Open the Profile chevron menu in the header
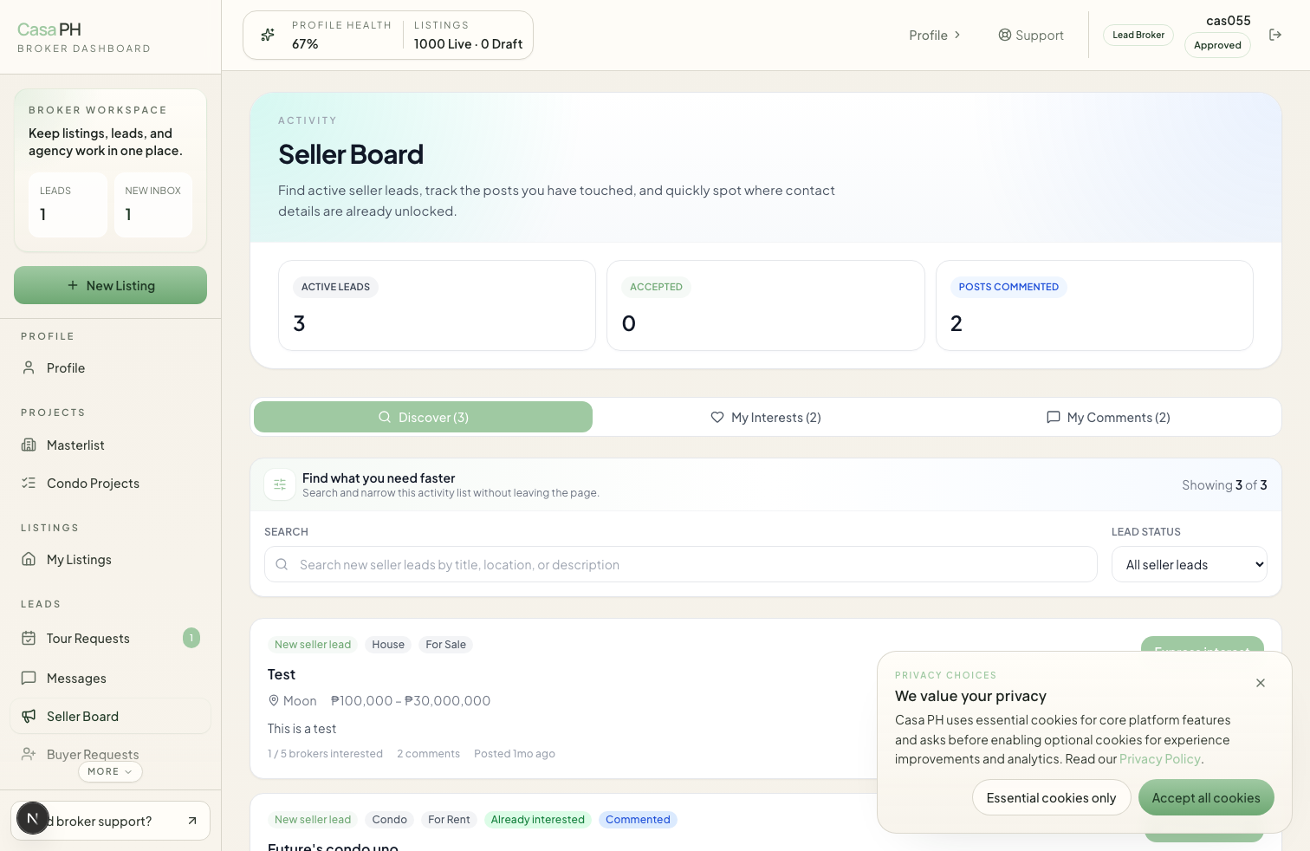1310x851 pixels. 935,35
